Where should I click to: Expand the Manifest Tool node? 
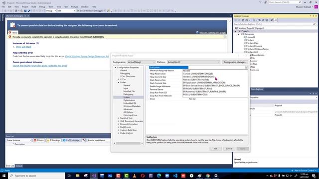pyautogui.click(x=118, y=118)
